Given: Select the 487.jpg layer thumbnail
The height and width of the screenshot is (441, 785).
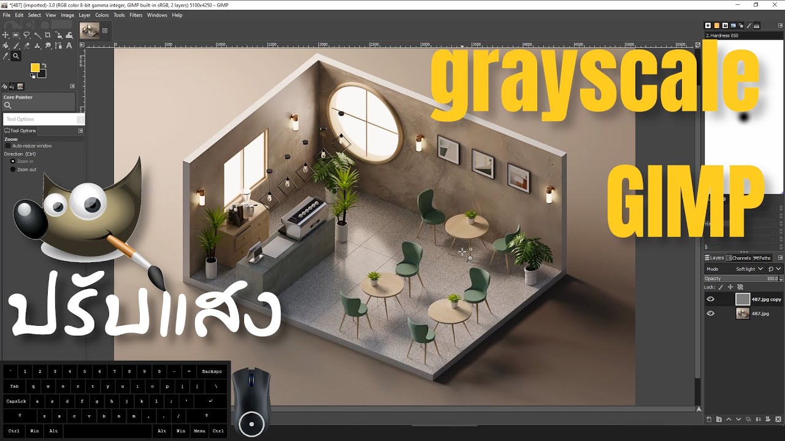Looking at the screenshot, I should pos(743,313).
